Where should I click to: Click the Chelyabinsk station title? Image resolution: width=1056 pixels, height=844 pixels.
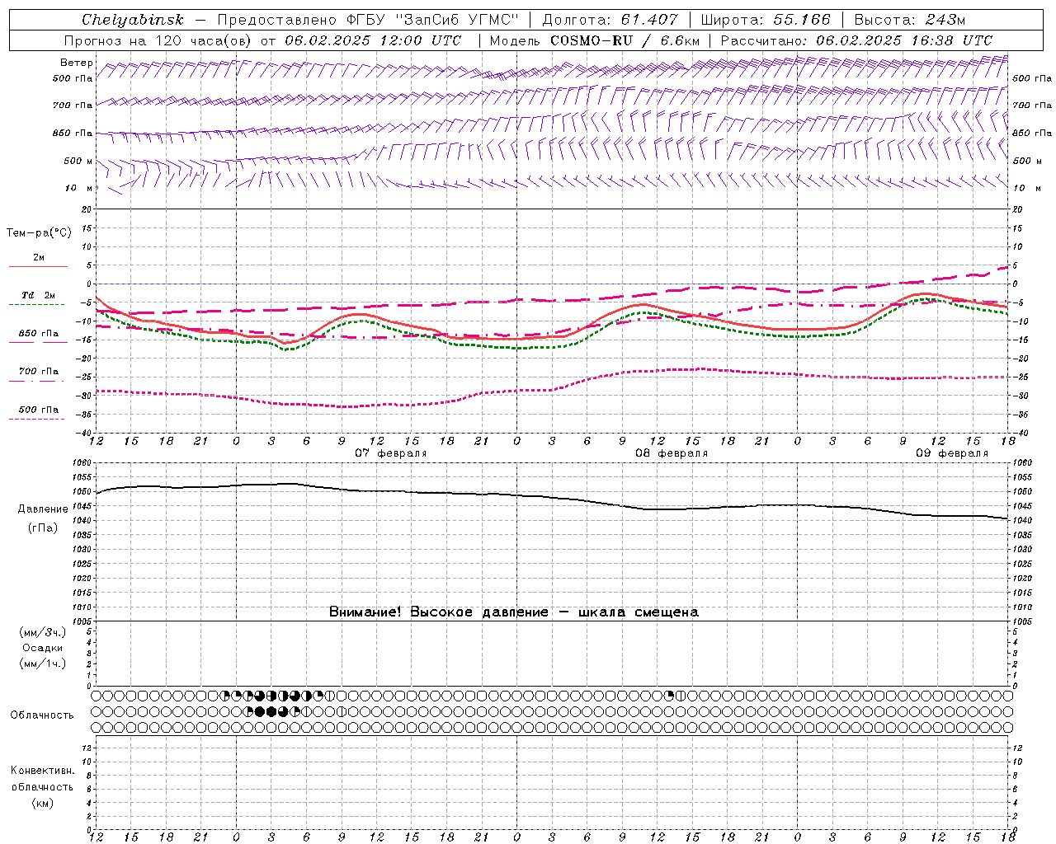point(132,20)
